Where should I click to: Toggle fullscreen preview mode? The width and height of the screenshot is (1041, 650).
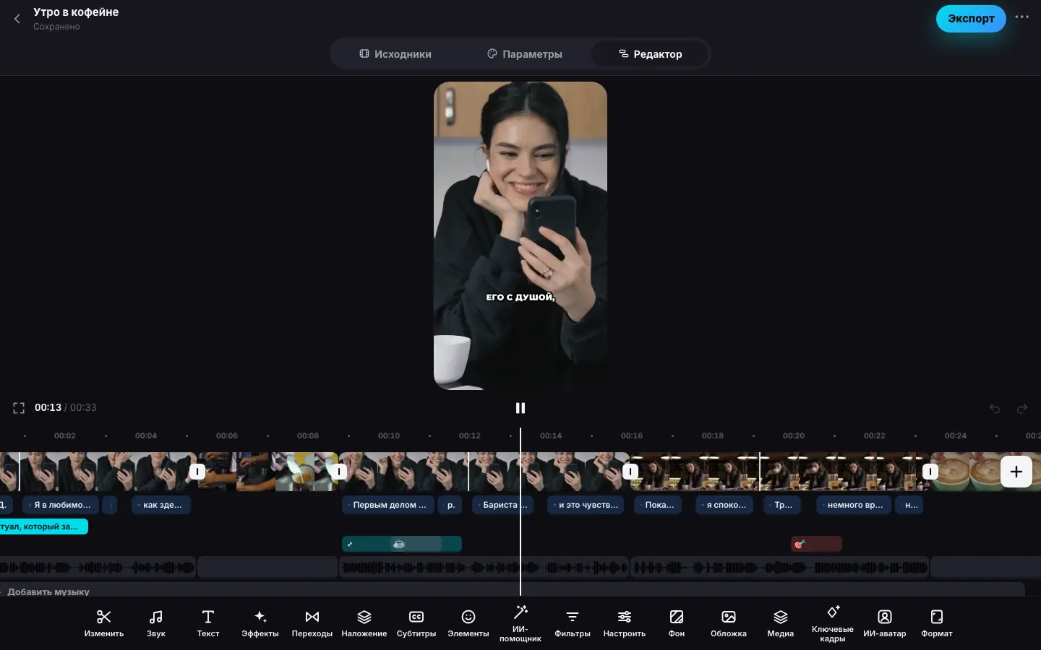coord(19,408)
